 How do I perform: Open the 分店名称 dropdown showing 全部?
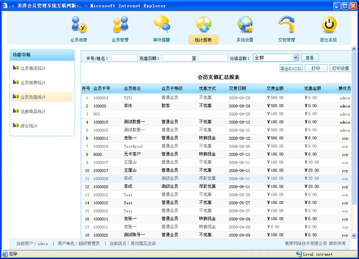276,57
